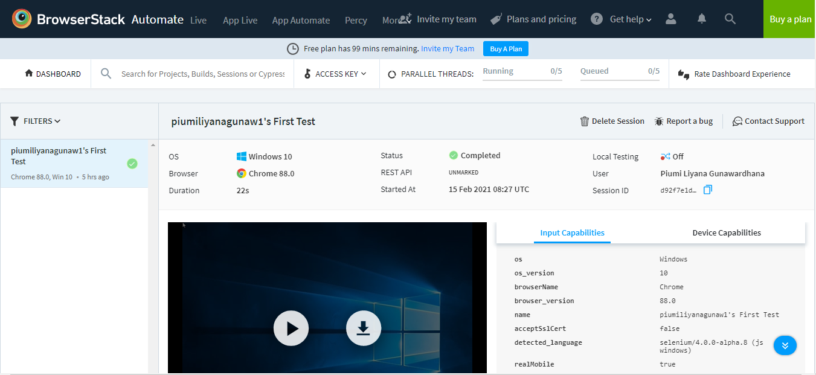This screenshot has width=816, height=375.
Task: Click the free plan clock icon
Action: 292,49
